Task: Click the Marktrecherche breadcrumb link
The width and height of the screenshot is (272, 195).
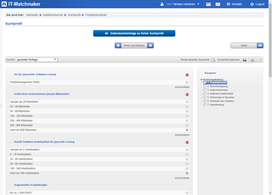Action: [53, 15]
